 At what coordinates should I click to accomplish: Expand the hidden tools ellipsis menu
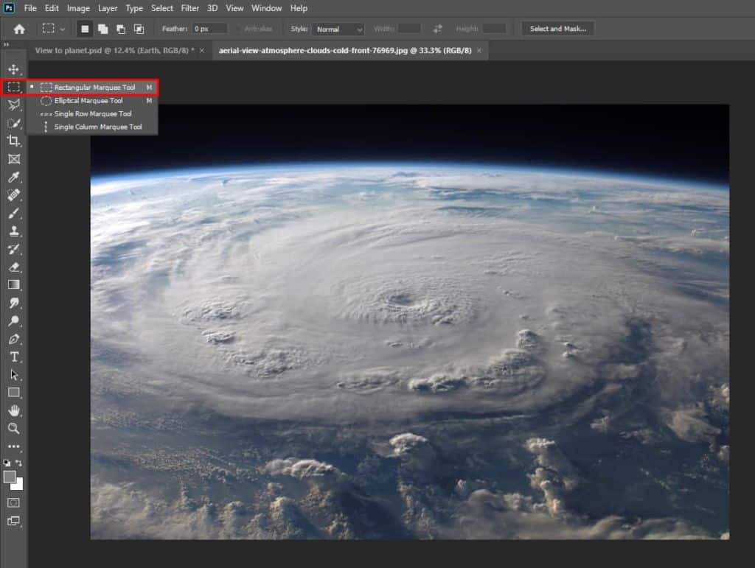13,446
